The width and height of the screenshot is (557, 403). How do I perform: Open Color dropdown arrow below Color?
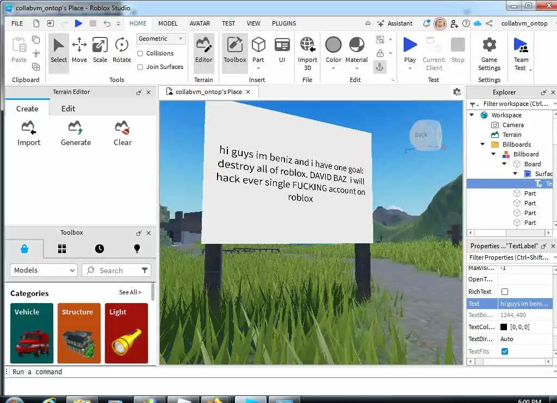(x=333, y=68)
